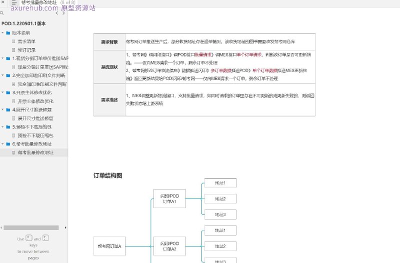Select folder 5.预检不下载压缩包

click(x=32, y=127)
